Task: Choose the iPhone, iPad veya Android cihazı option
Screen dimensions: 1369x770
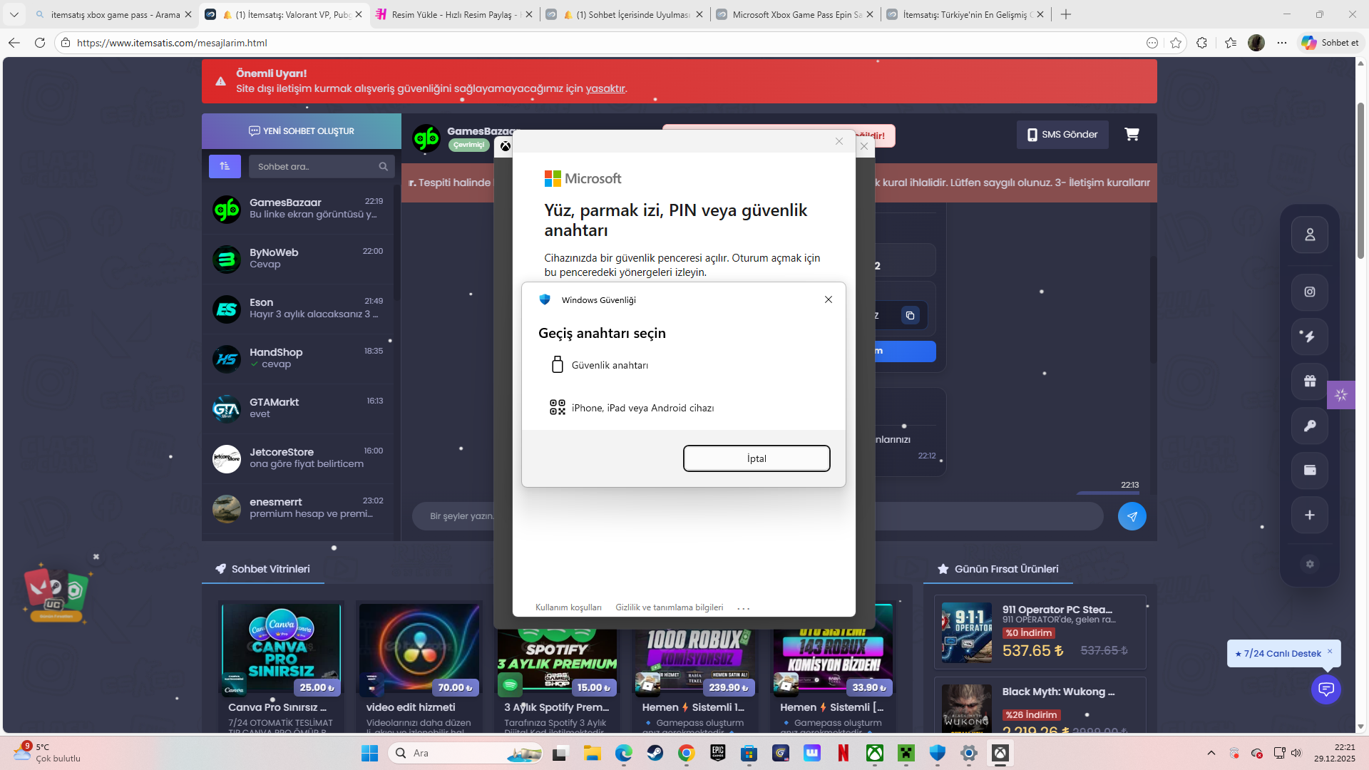Action: 683,408
